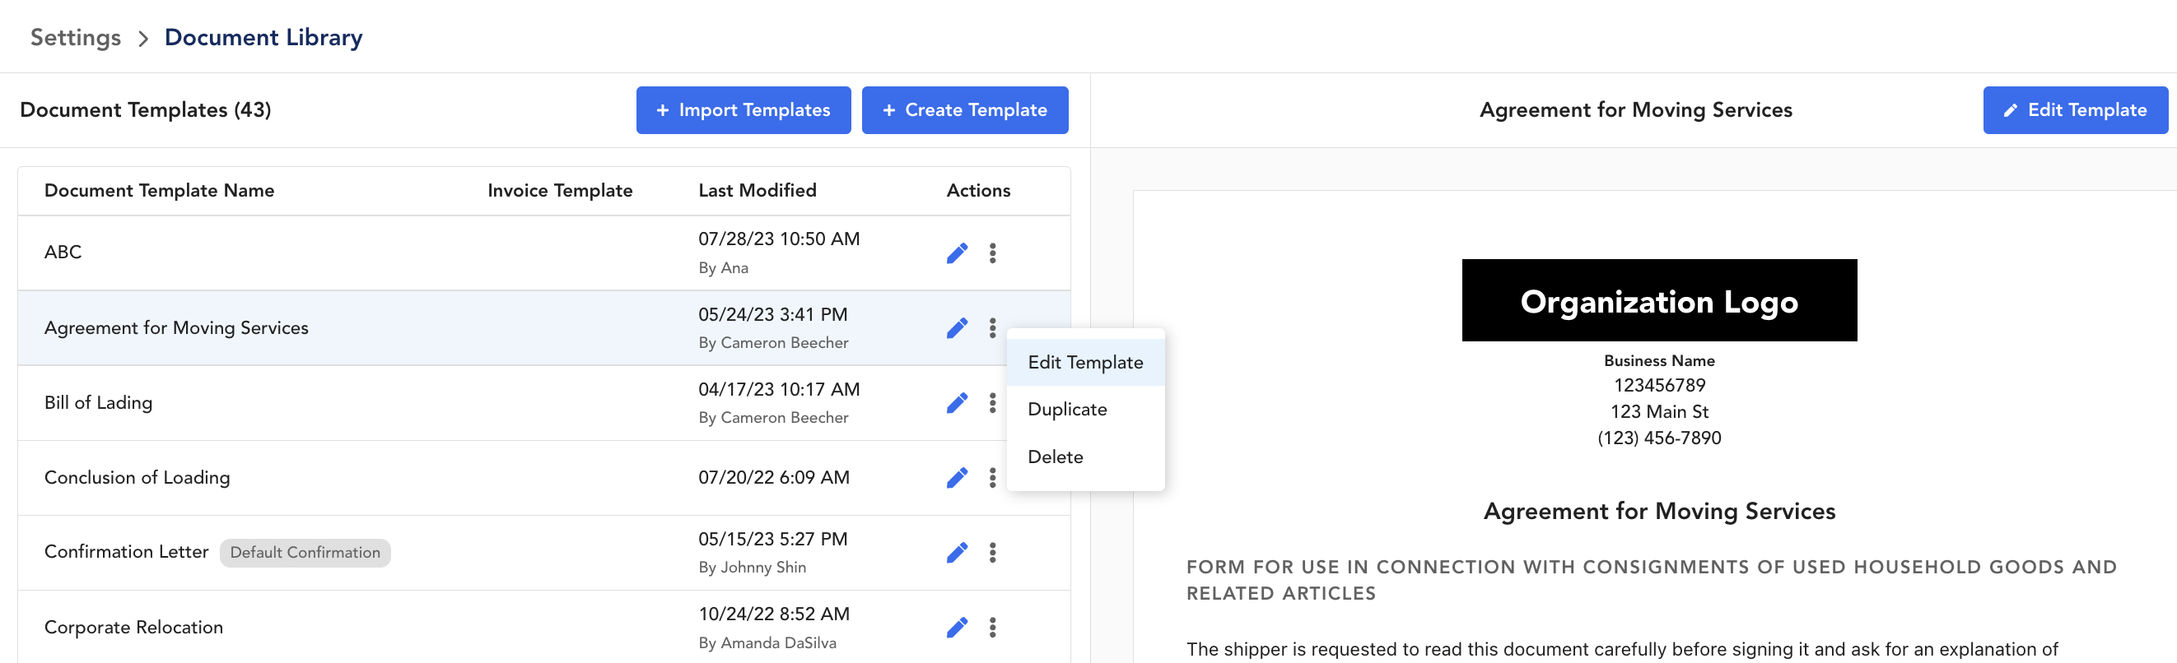This screenshot has height=663, width=2177.
Task: Click the 05/15/23 5:27 PM date cell
Action: 772,540
